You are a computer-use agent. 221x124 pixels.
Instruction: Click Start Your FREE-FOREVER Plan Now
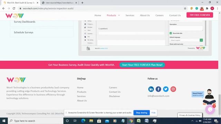pos(142,65)
